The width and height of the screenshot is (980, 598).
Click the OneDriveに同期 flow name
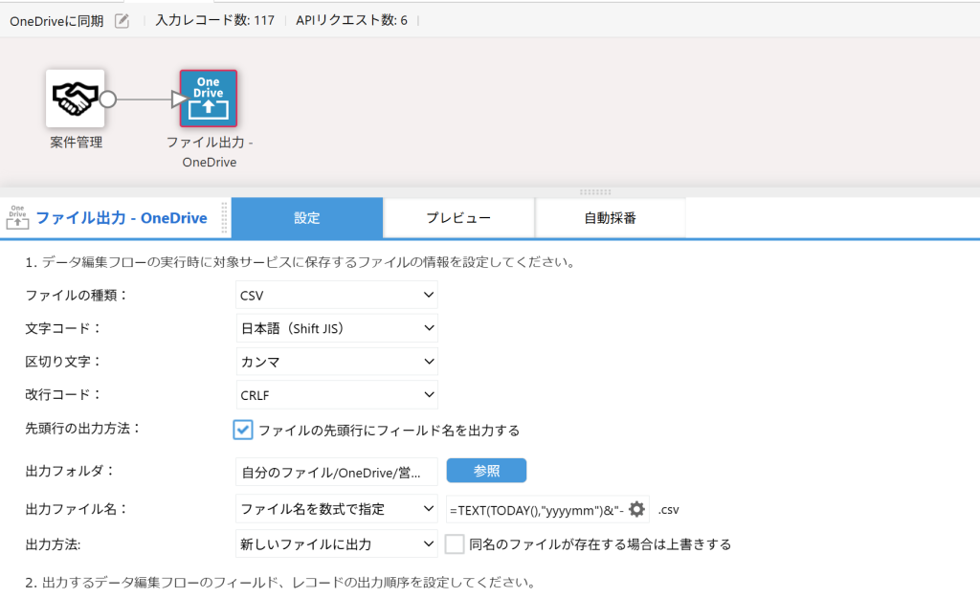tap(56, 21)
